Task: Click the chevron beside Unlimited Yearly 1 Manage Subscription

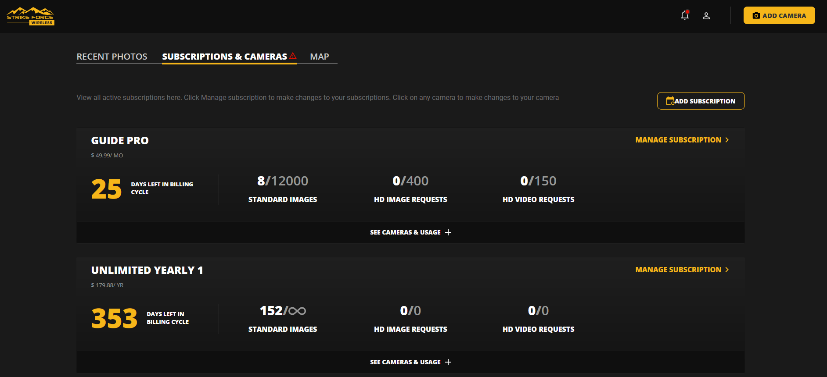Action: tap(727, 270)
